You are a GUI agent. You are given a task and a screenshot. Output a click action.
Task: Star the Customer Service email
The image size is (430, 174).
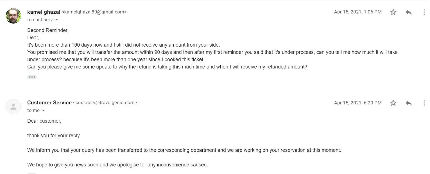pos(393,103)
